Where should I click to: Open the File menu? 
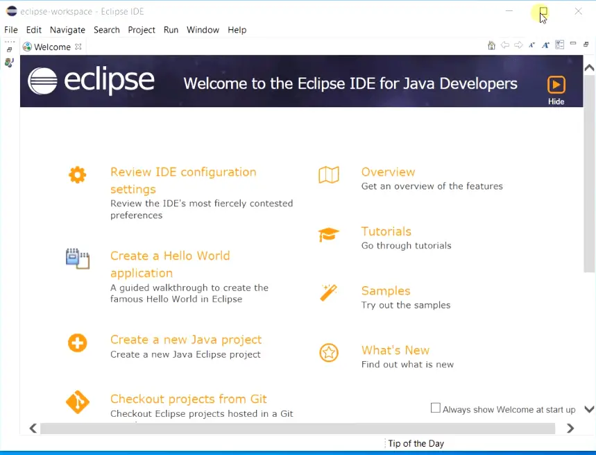click(x=11, y=30)
